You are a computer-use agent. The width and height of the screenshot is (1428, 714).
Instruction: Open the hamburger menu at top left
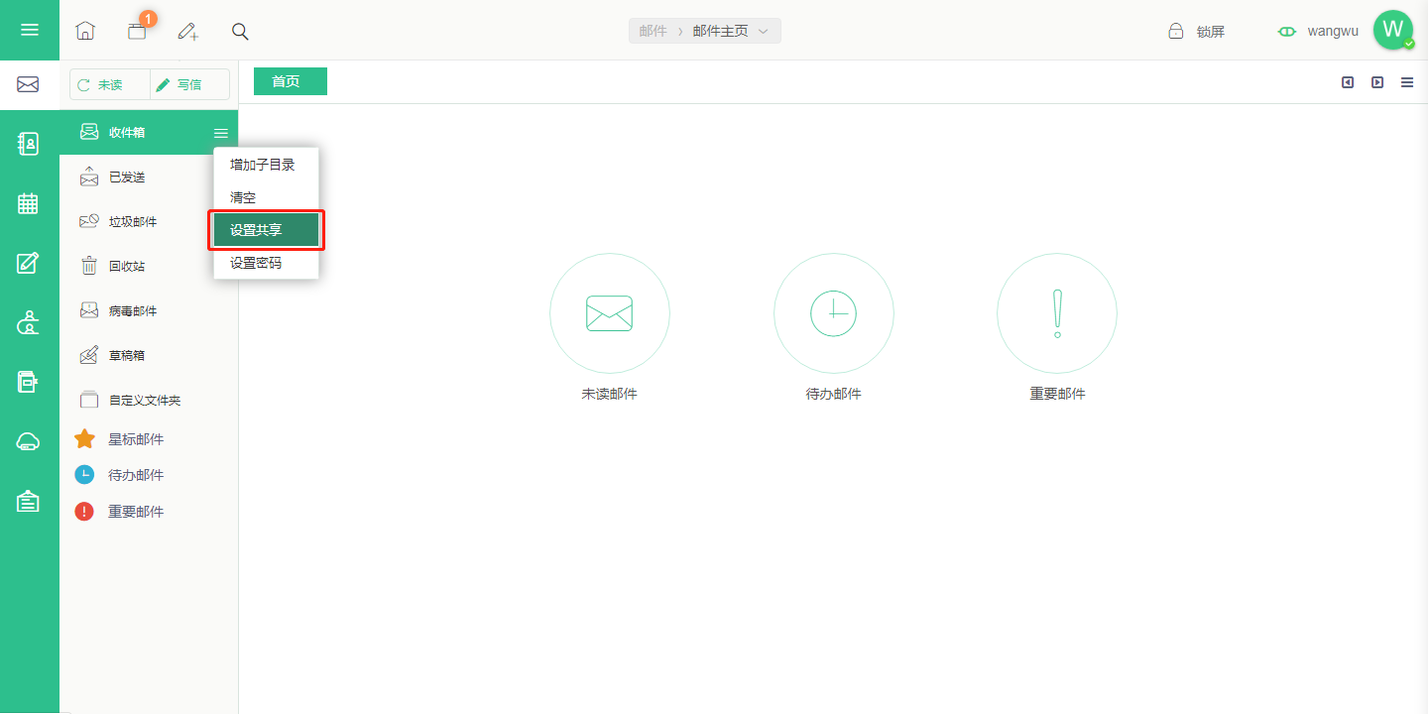click(x=30, y=30)
